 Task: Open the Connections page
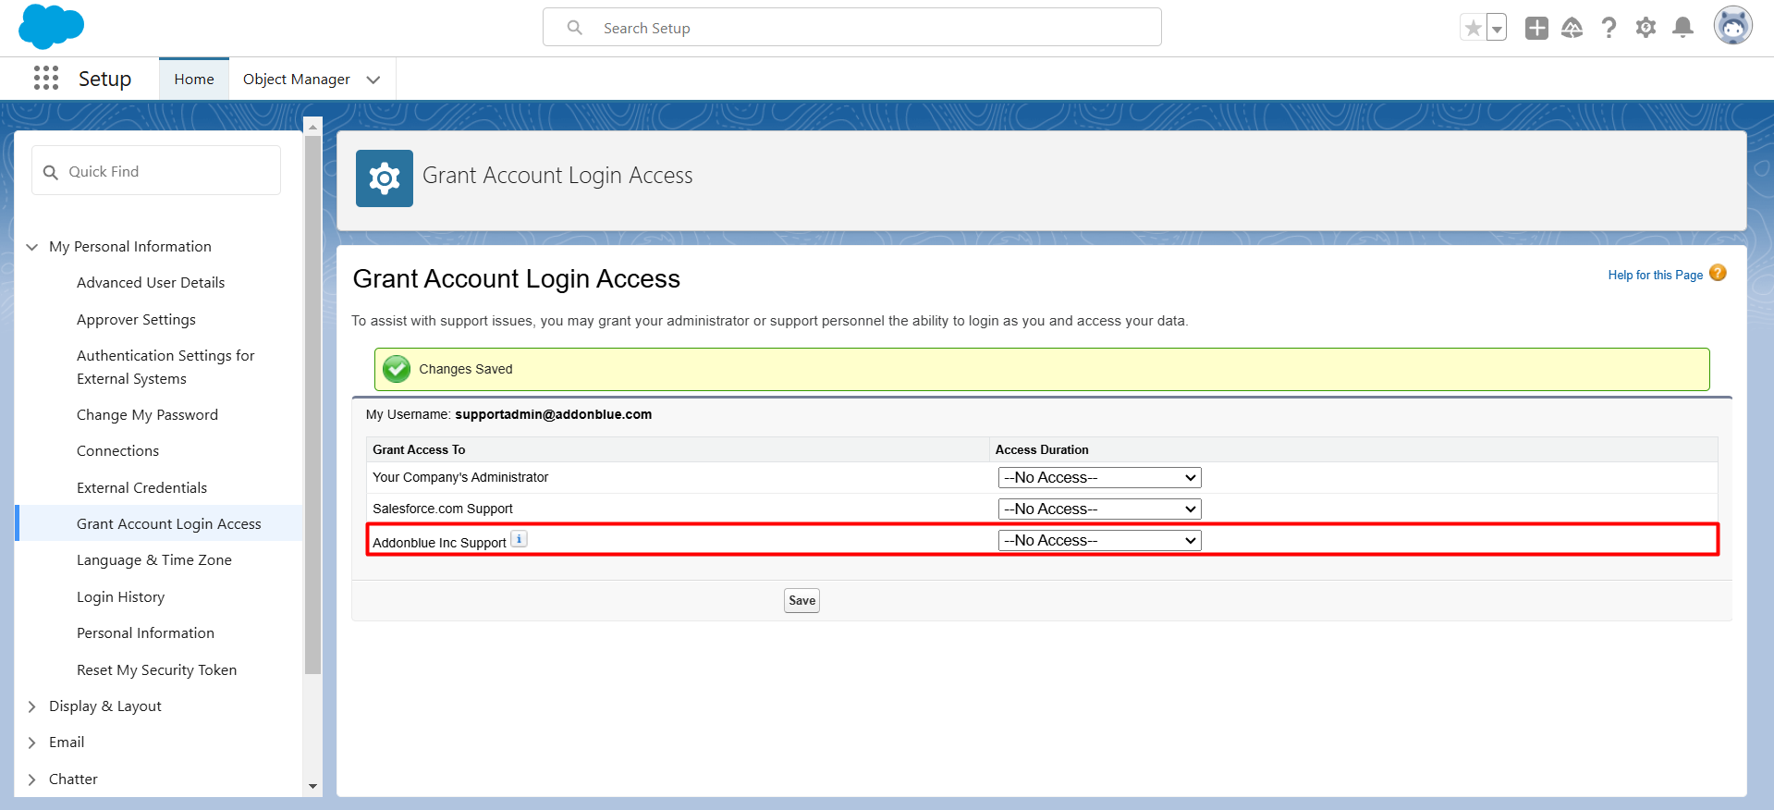click(117, 451)
